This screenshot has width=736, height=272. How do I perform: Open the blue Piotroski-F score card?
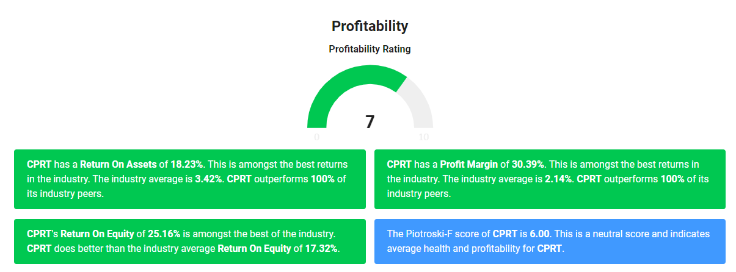tap(550, 242)
